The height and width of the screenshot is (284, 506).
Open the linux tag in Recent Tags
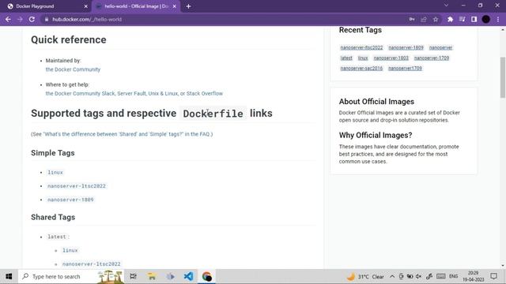363,58
